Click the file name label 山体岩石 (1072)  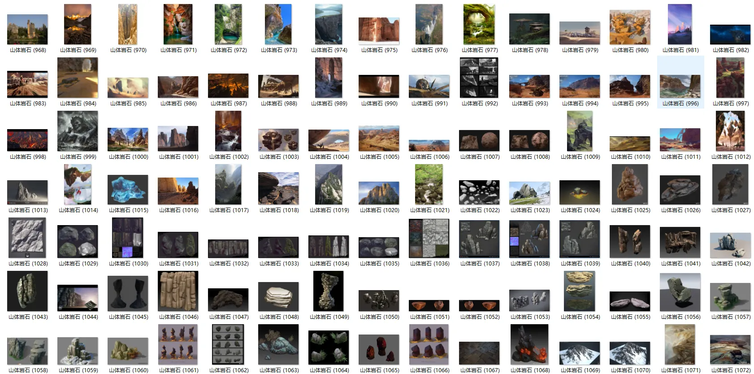(x=731, y=370)
